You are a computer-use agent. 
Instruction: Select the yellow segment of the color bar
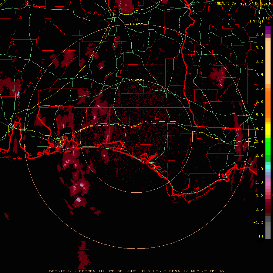268,130
